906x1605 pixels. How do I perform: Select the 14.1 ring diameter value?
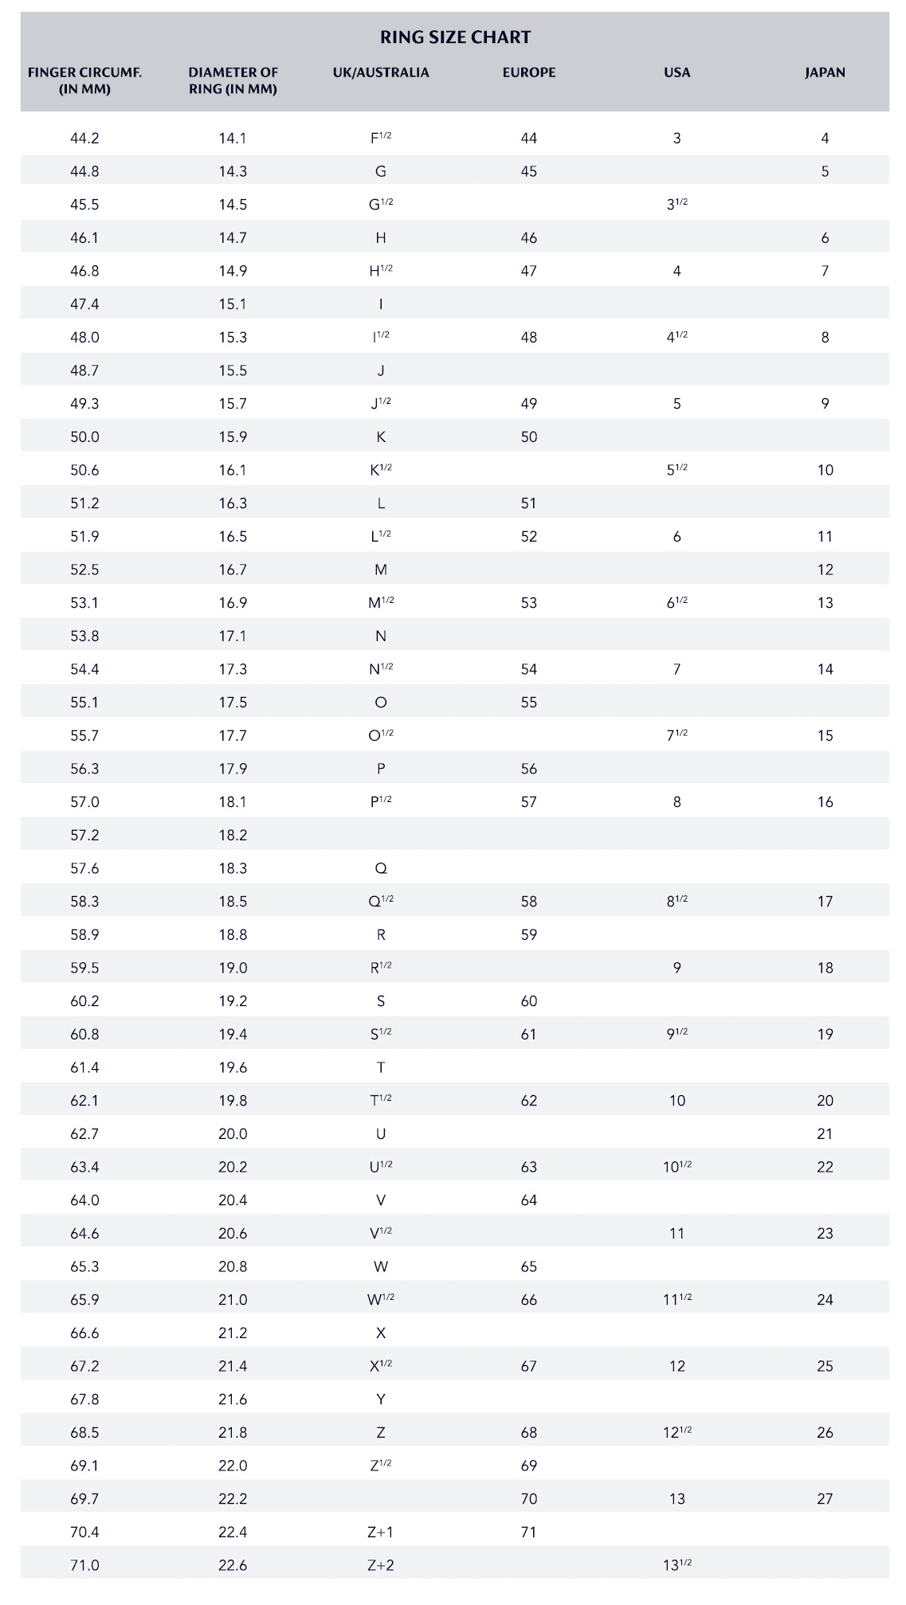coord(233,139)
